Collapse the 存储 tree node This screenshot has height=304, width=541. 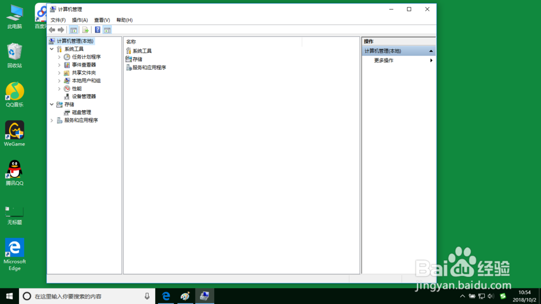click(x=52, y=104)
